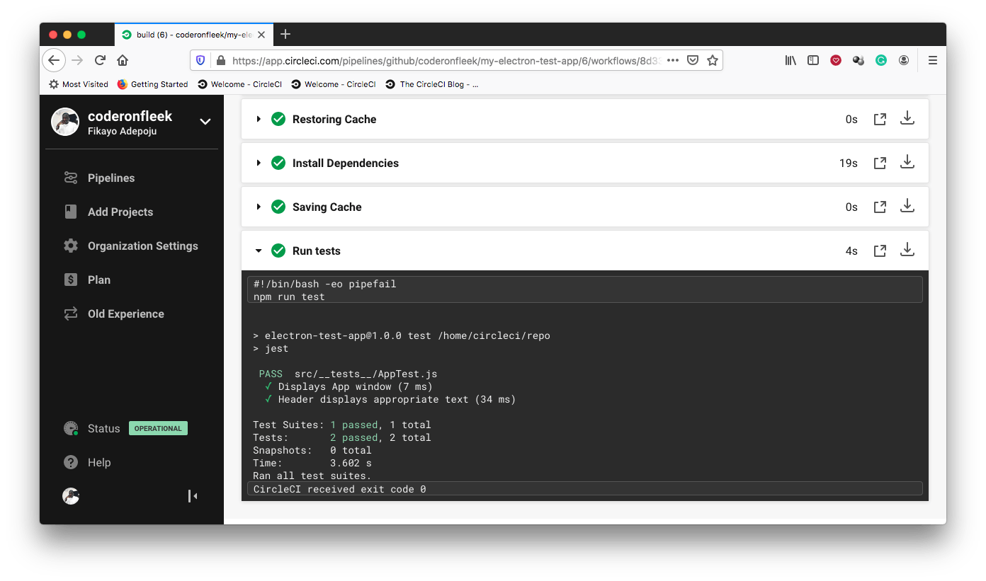986x581 pixels.
Task: Toggle the Firefox reader sidebar view
Action: pyautogui.click(x=813, y=60)
